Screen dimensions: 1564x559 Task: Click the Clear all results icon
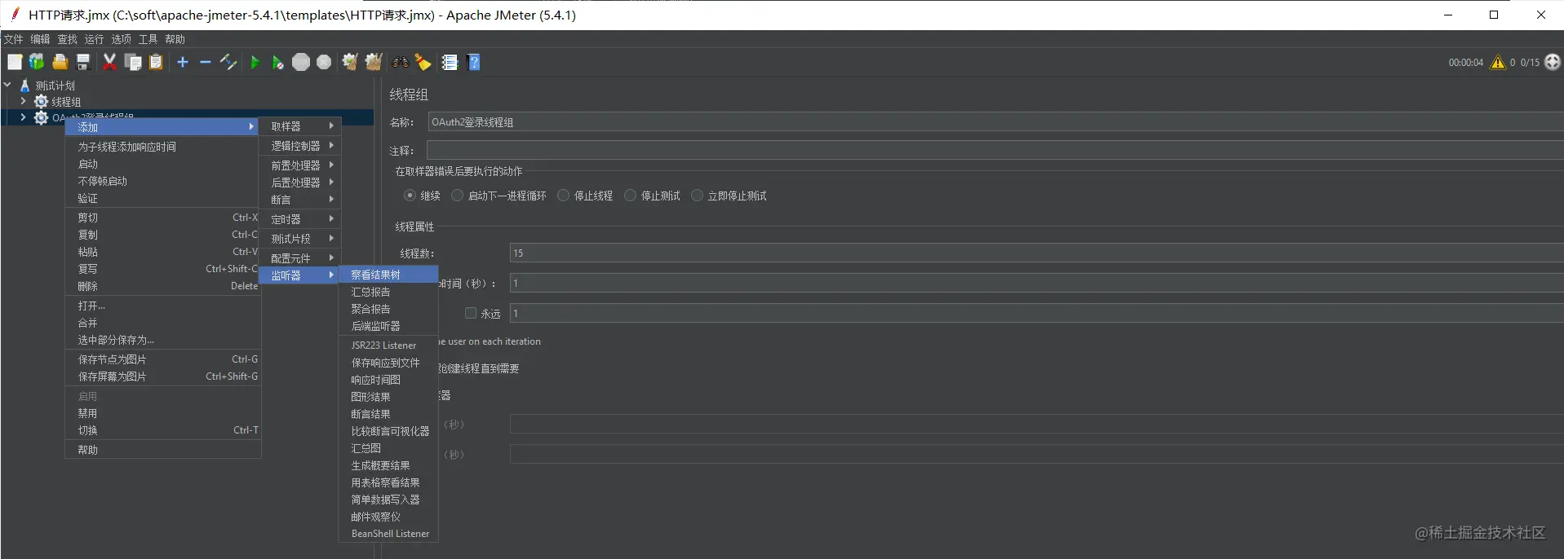[x=374, y=62]
